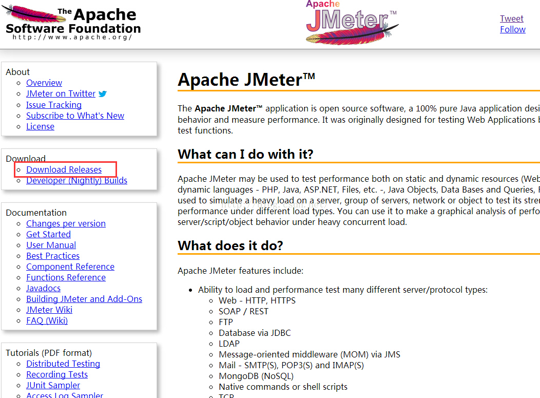540x398 pixels.
Task: Open the User Manual link
Action: [x=51, y=245]
